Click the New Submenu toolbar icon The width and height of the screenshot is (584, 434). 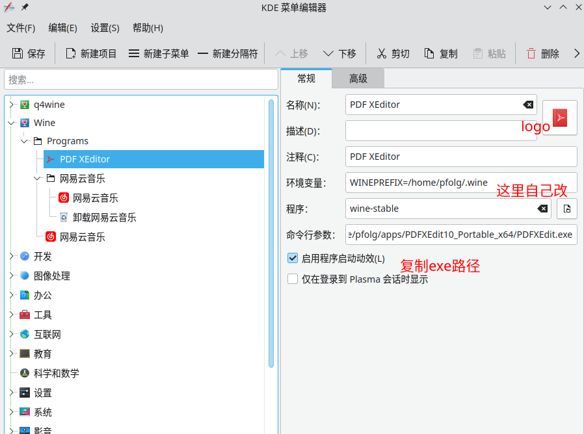point(133,54)
